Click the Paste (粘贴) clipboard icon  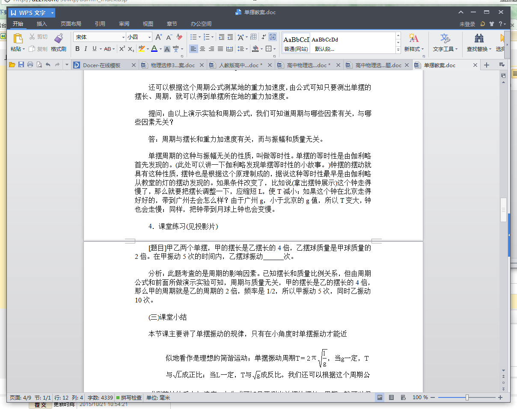[18, 39]
